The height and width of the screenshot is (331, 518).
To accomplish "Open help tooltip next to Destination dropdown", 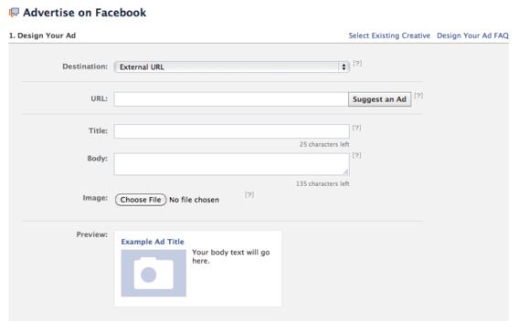I will pyautogui.click(x=357, y=63).
